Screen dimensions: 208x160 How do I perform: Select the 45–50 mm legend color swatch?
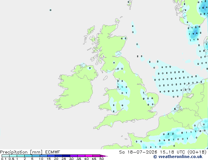(x=96, y=156)
